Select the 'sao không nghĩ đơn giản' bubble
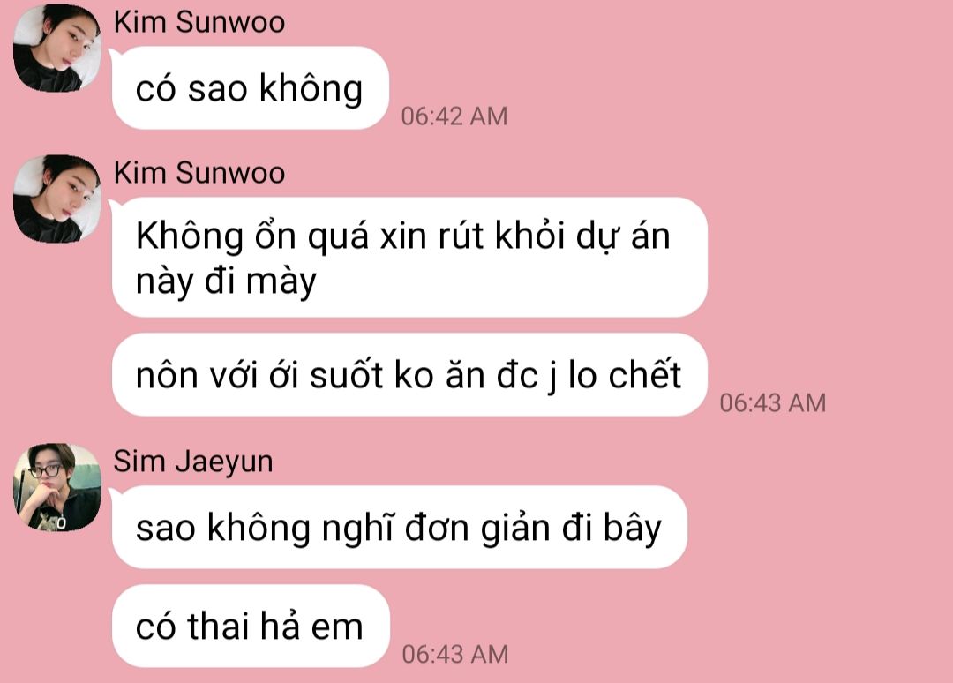 (x=400, y=528)
